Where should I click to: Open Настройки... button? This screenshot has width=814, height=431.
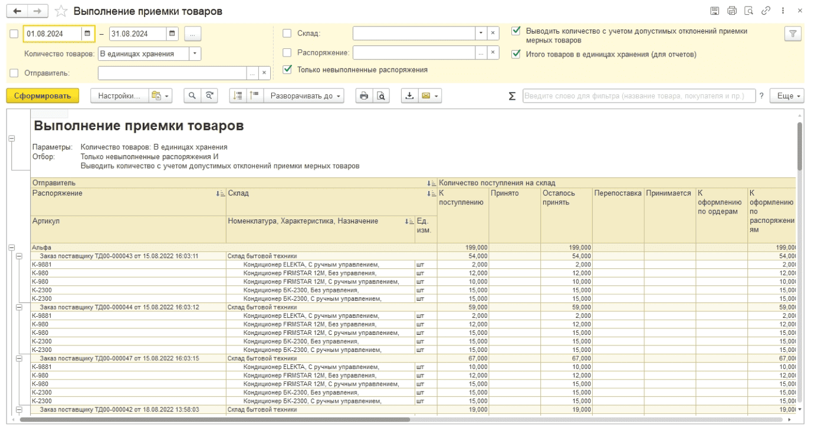[119, 96]
